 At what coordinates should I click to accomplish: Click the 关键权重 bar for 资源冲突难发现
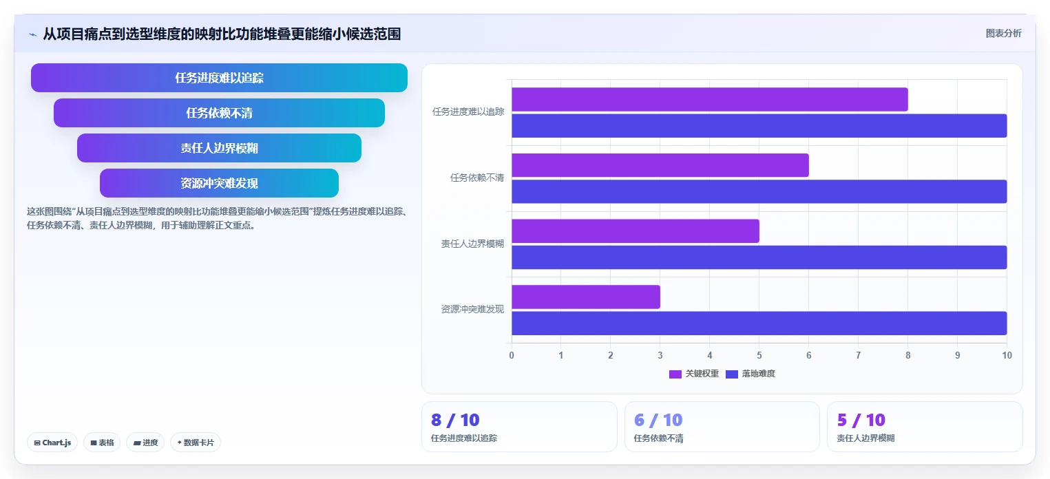tap(586, 297)
